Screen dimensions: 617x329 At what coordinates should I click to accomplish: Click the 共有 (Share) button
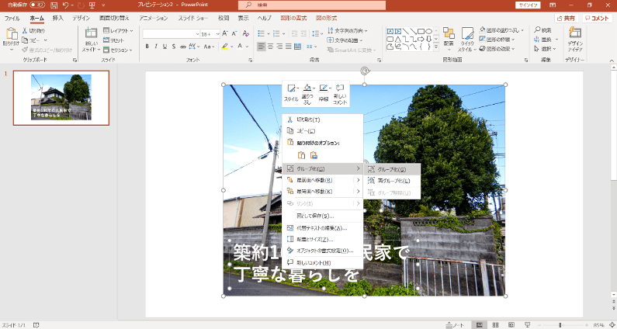566,17
